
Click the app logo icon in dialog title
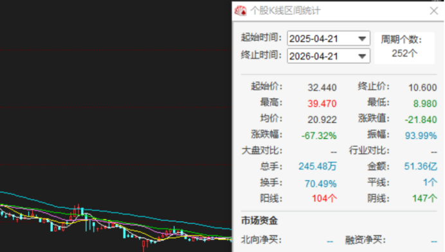click(241, 11)
